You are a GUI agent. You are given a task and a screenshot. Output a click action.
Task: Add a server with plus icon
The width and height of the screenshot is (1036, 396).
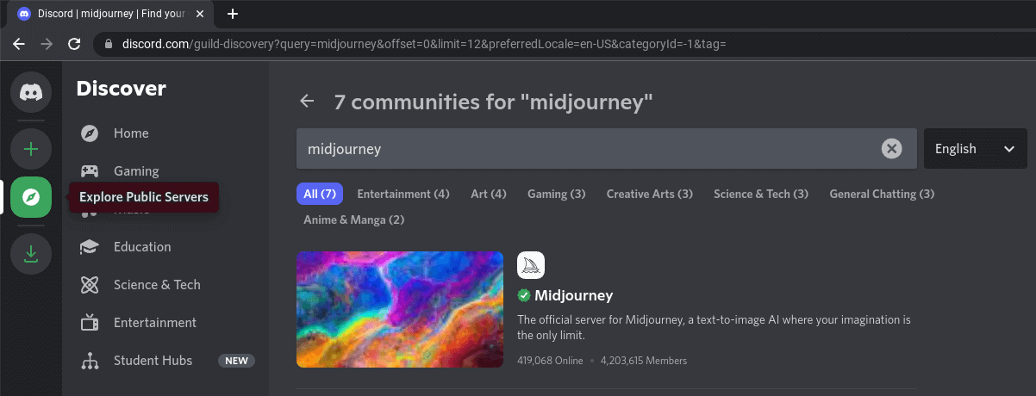click(x=31, y=149)
